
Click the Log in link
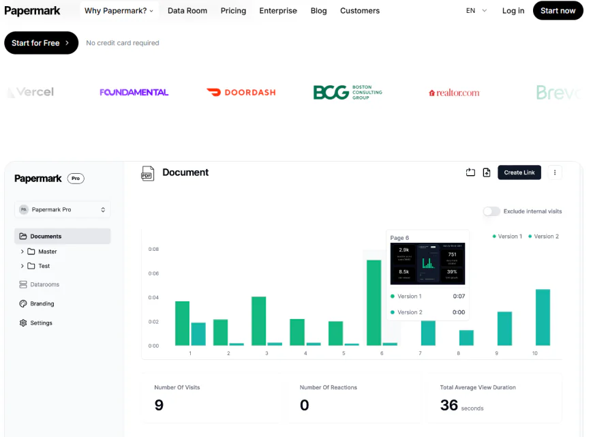pyautogui.click(x=513, y=11)
